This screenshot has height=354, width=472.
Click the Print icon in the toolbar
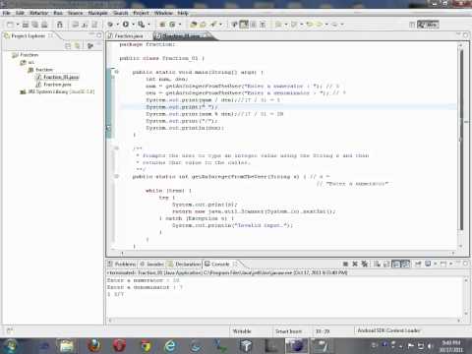tap(44, 25)
